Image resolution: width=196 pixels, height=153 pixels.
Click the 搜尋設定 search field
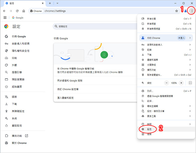[x=95, y=26]
